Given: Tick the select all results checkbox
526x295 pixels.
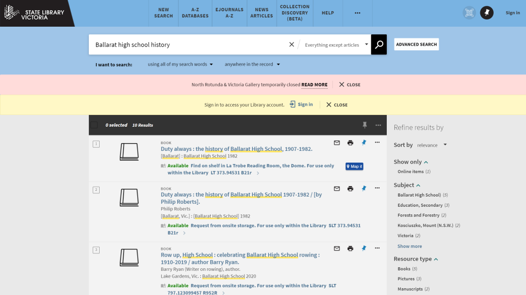Looking at the screenshot, I should pos(94,125).
